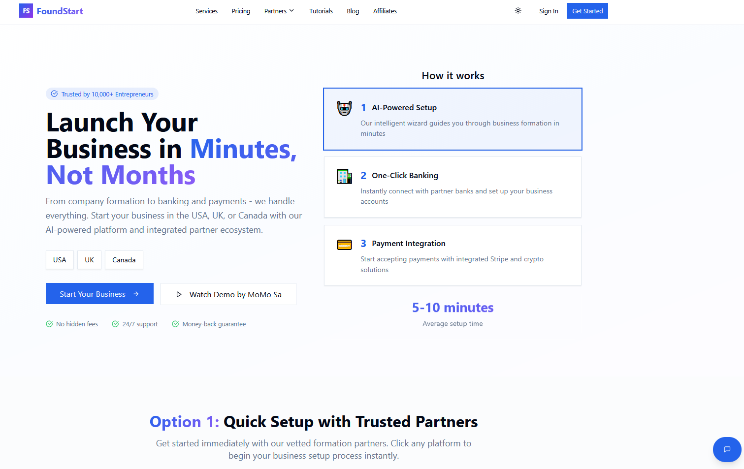Click the FoundStart brand name link

pos(60,11)
